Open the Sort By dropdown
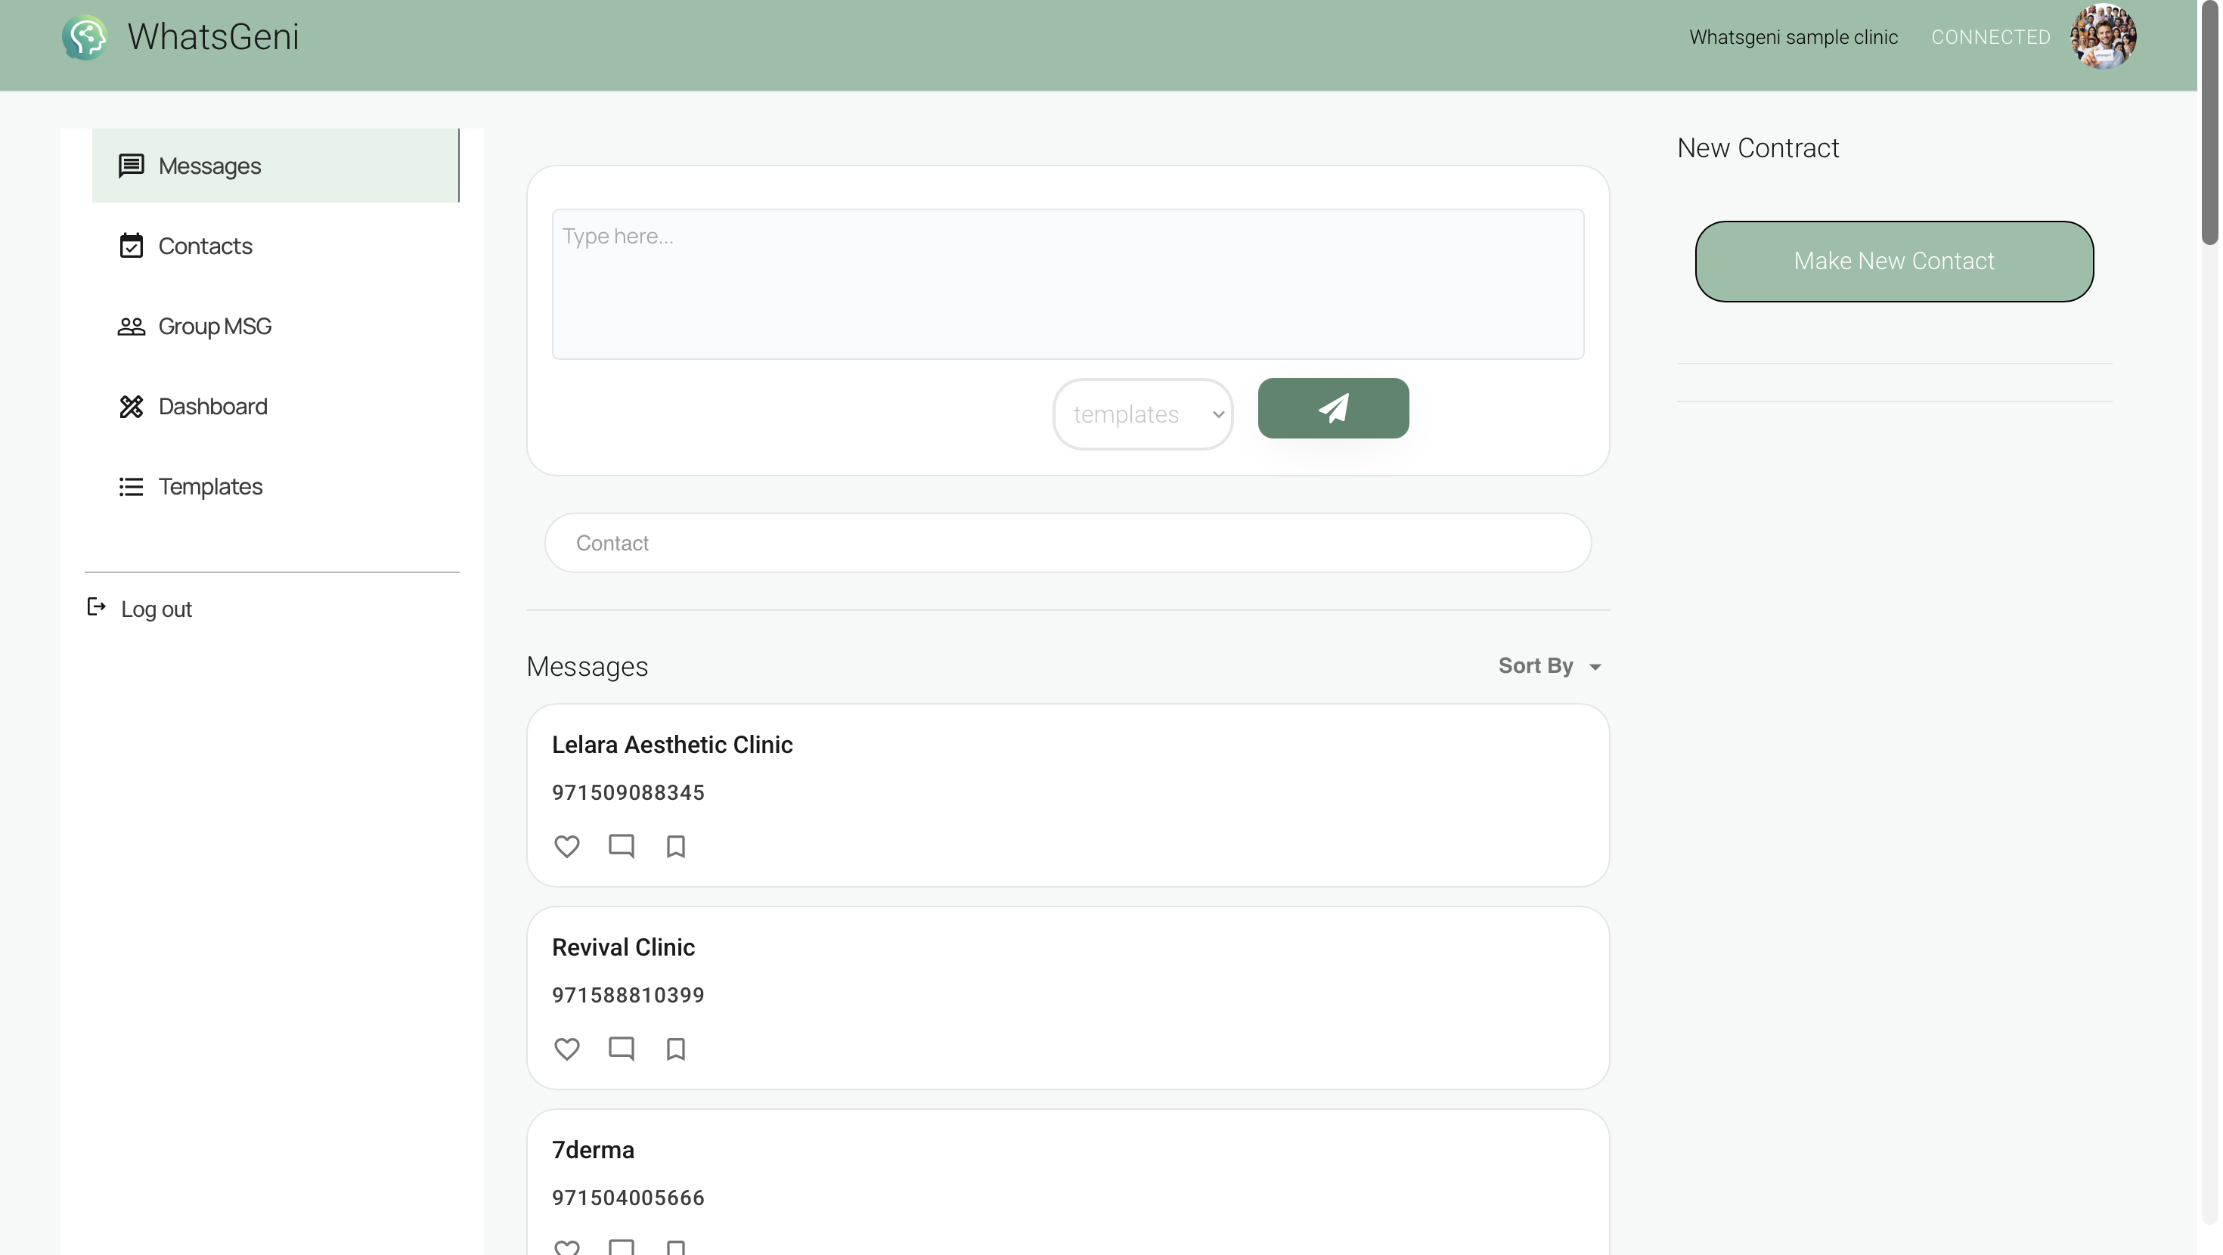Viewport: 2223px width, 1255px height. click(x=1550, y=666)
